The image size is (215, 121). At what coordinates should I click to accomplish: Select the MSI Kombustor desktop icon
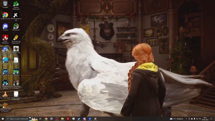tap(16, 16)
